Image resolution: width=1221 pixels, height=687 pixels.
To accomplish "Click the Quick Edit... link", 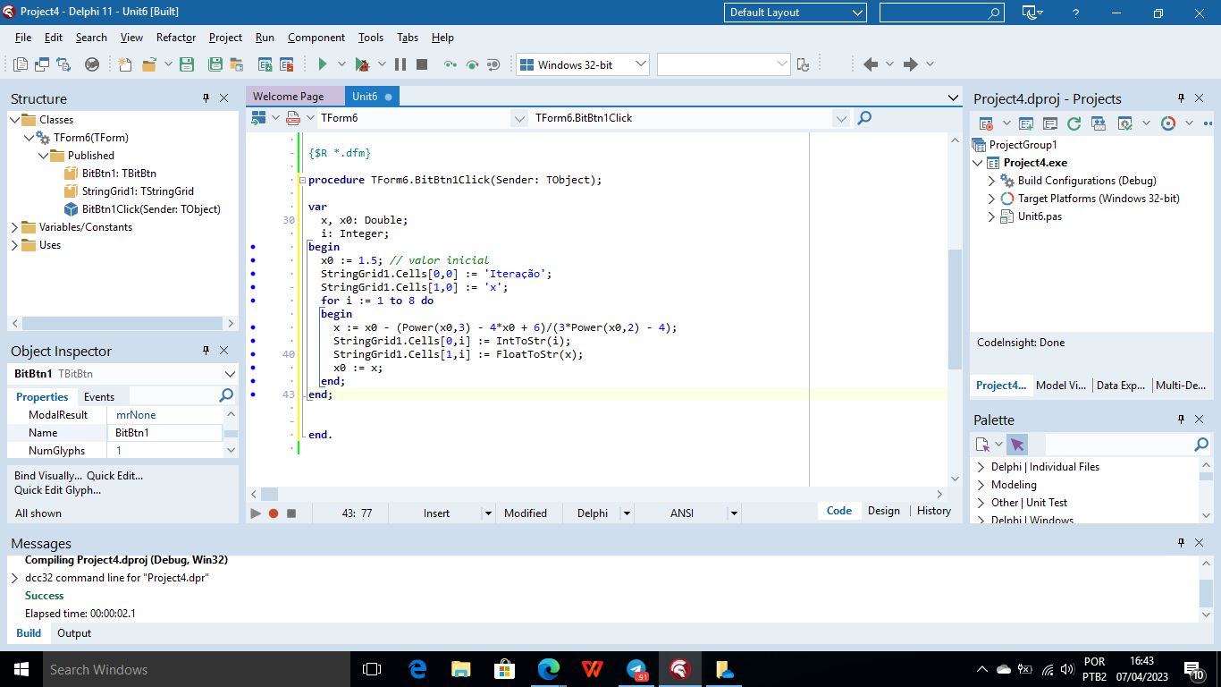I will tap(114, 476).
